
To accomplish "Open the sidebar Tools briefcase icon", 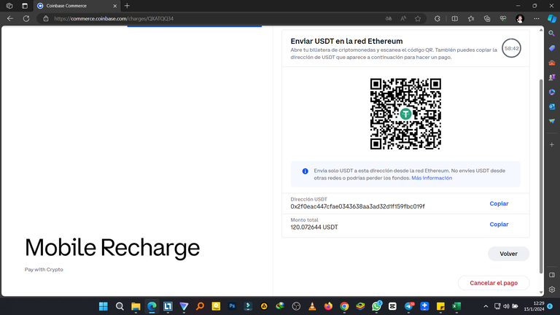I will 552,63.
